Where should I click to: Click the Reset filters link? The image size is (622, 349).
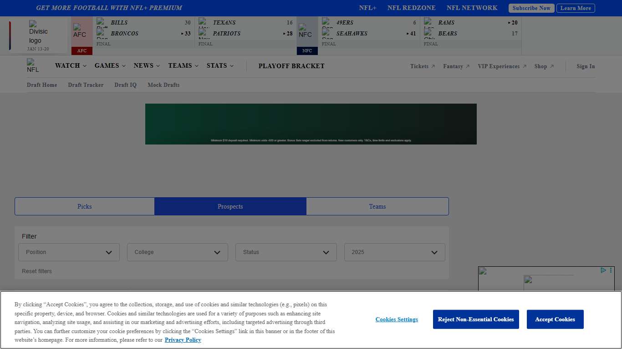[x=36, y=271]
